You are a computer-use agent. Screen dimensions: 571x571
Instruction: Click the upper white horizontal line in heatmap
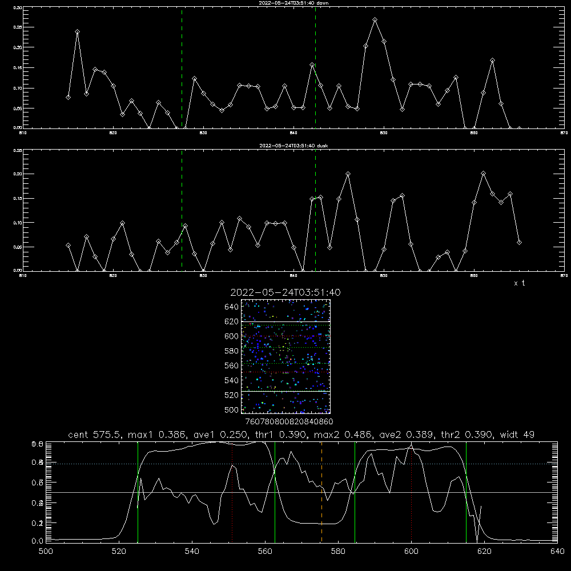pyautogui.click(x=285, y=322)
